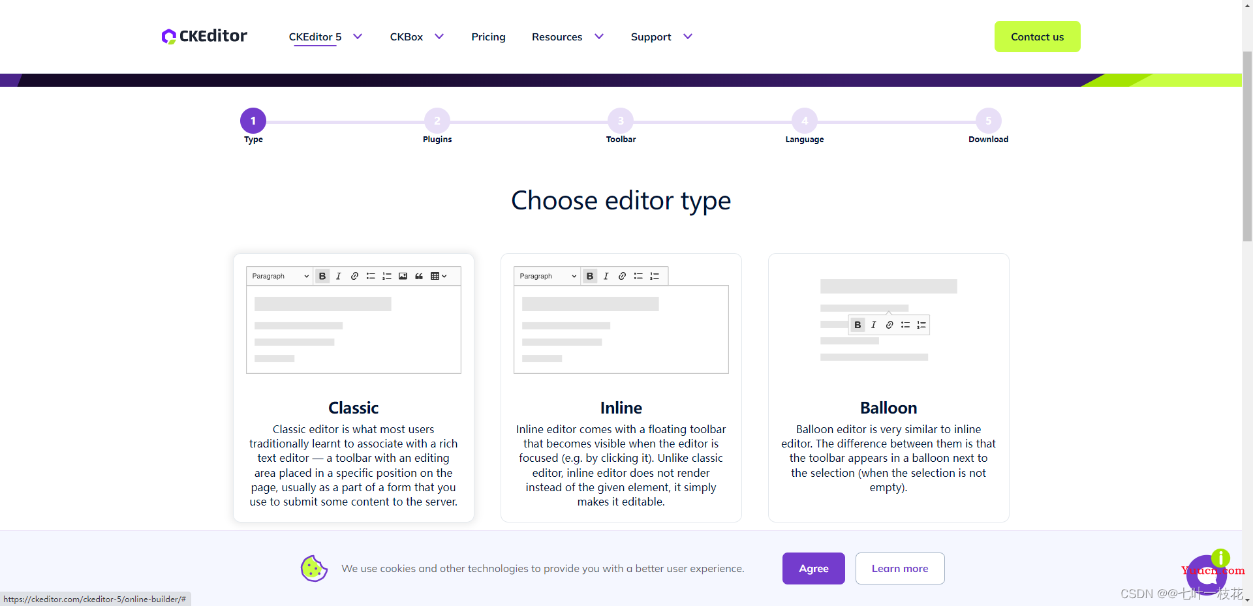The width and height of the screenshot is (1253, 606).
Task: Click the page vertical scrollbar
Action: pyautogui.click(x=1247, y=147)
